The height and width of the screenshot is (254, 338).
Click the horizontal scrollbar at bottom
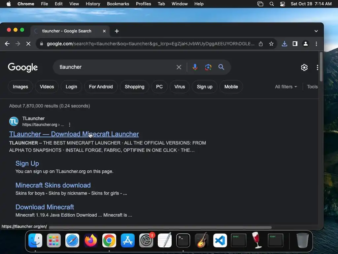pos(160,227)
